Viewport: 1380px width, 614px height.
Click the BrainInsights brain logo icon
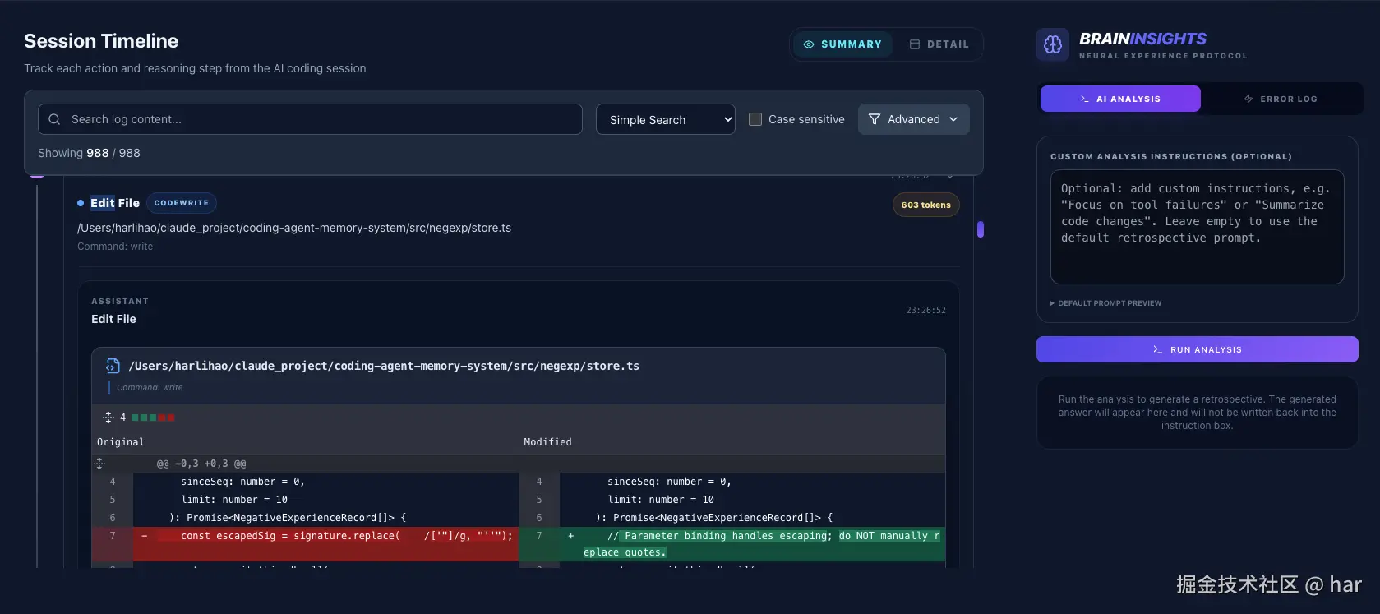tap(1053, 44)
